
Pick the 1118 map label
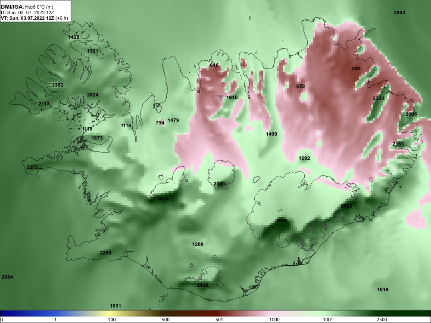tap(87, 129)
